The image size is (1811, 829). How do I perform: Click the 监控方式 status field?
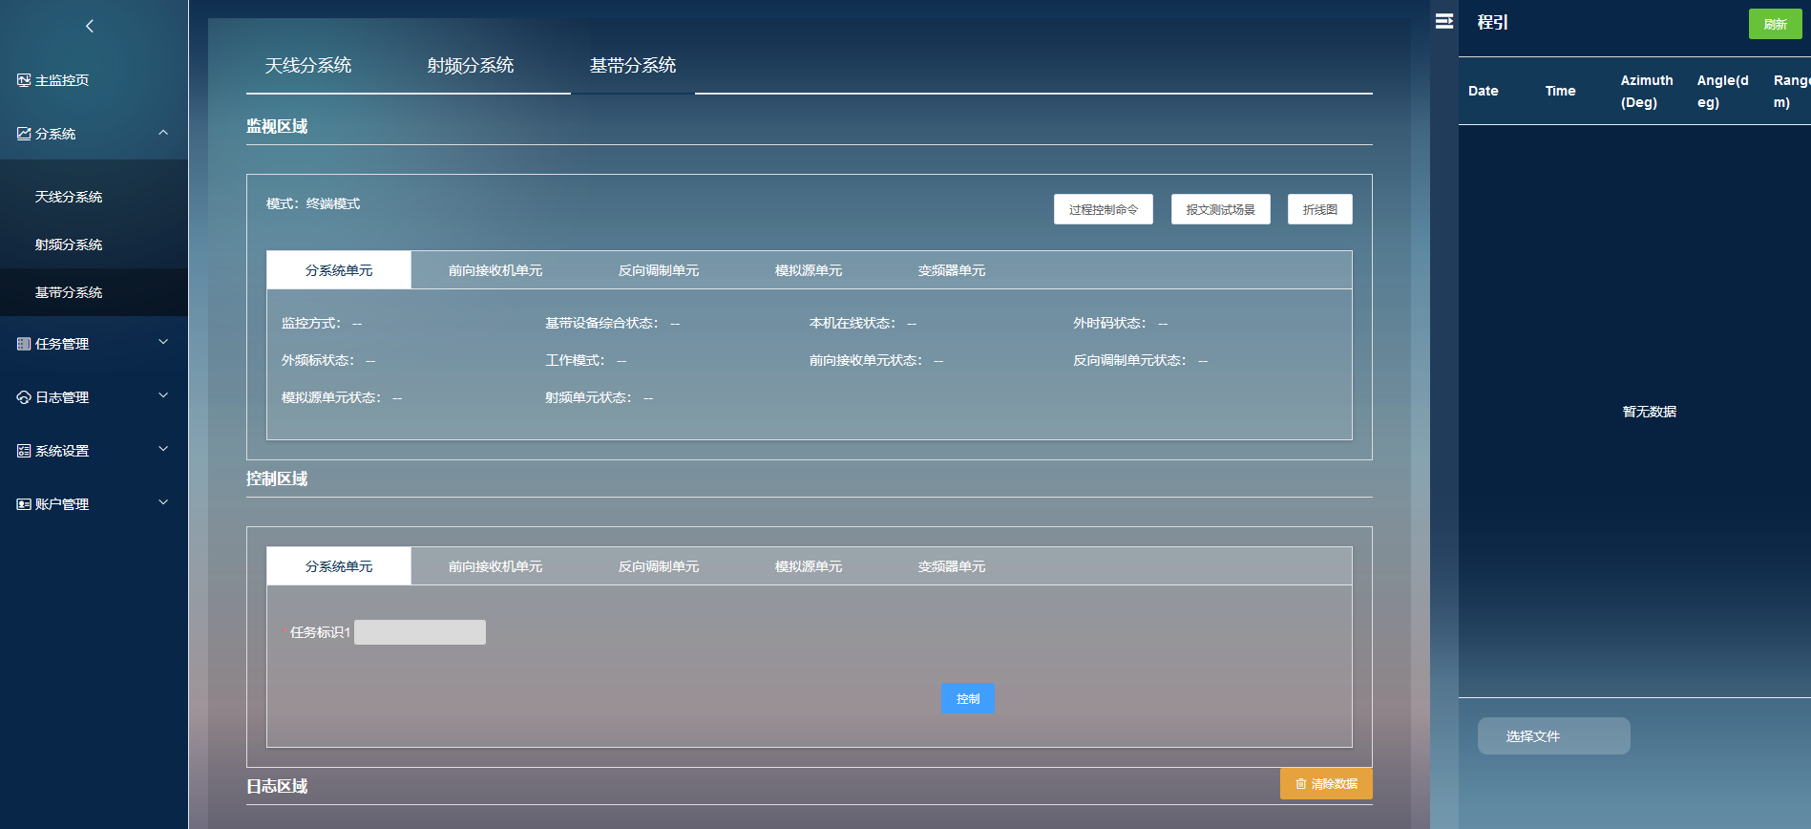[322, 323]
